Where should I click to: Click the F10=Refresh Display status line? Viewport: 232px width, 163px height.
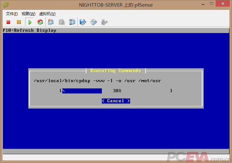pos(30,31)
